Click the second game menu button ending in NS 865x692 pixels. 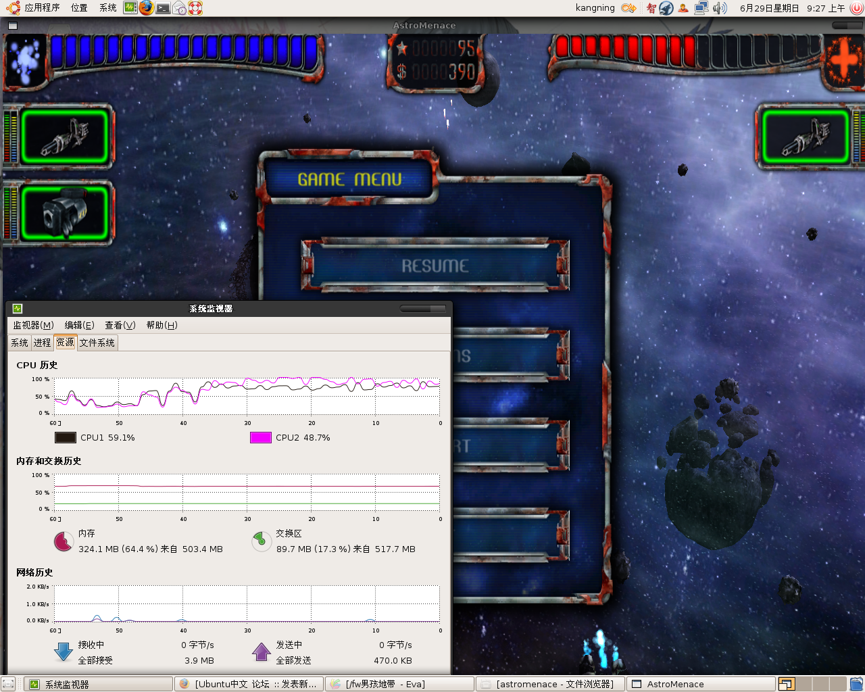point(511,355)
